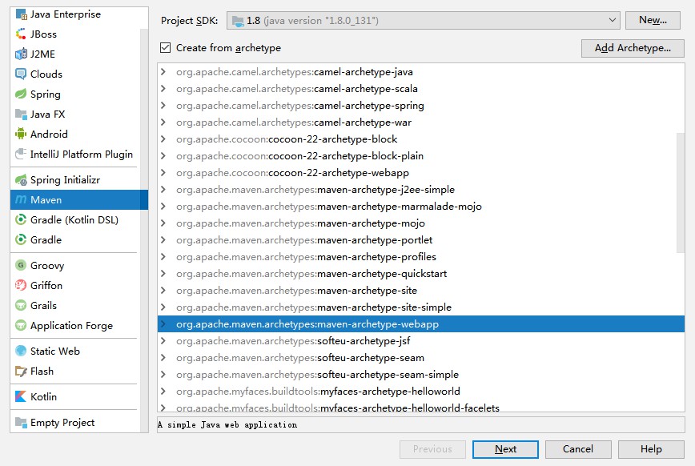This screenshot has height=466, width=695.
Task: Click the Cancel button
Action: click(x=578, y=449)
